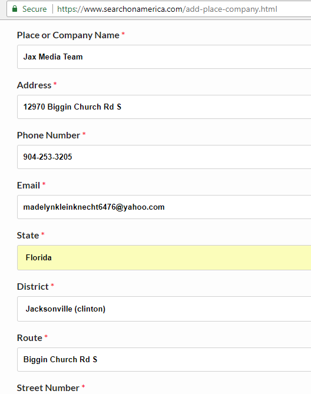Click the Place or Company Name label

[x=68, y=35]
